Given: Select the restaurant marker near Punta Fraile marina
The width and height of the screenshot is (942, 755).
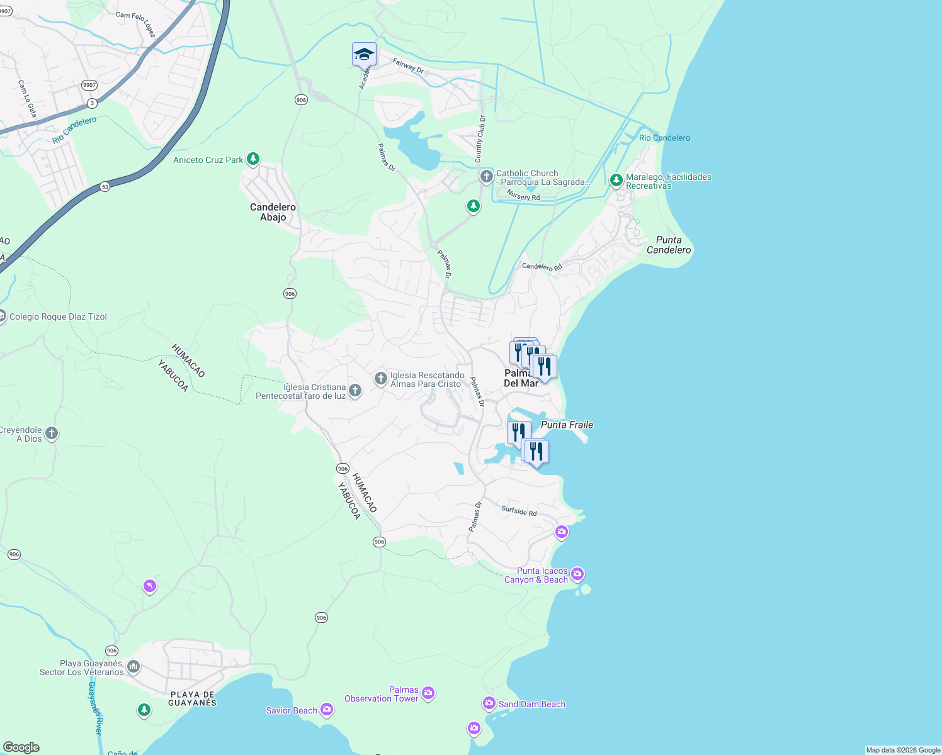Looking at the screenshot, I should [536, 450].
